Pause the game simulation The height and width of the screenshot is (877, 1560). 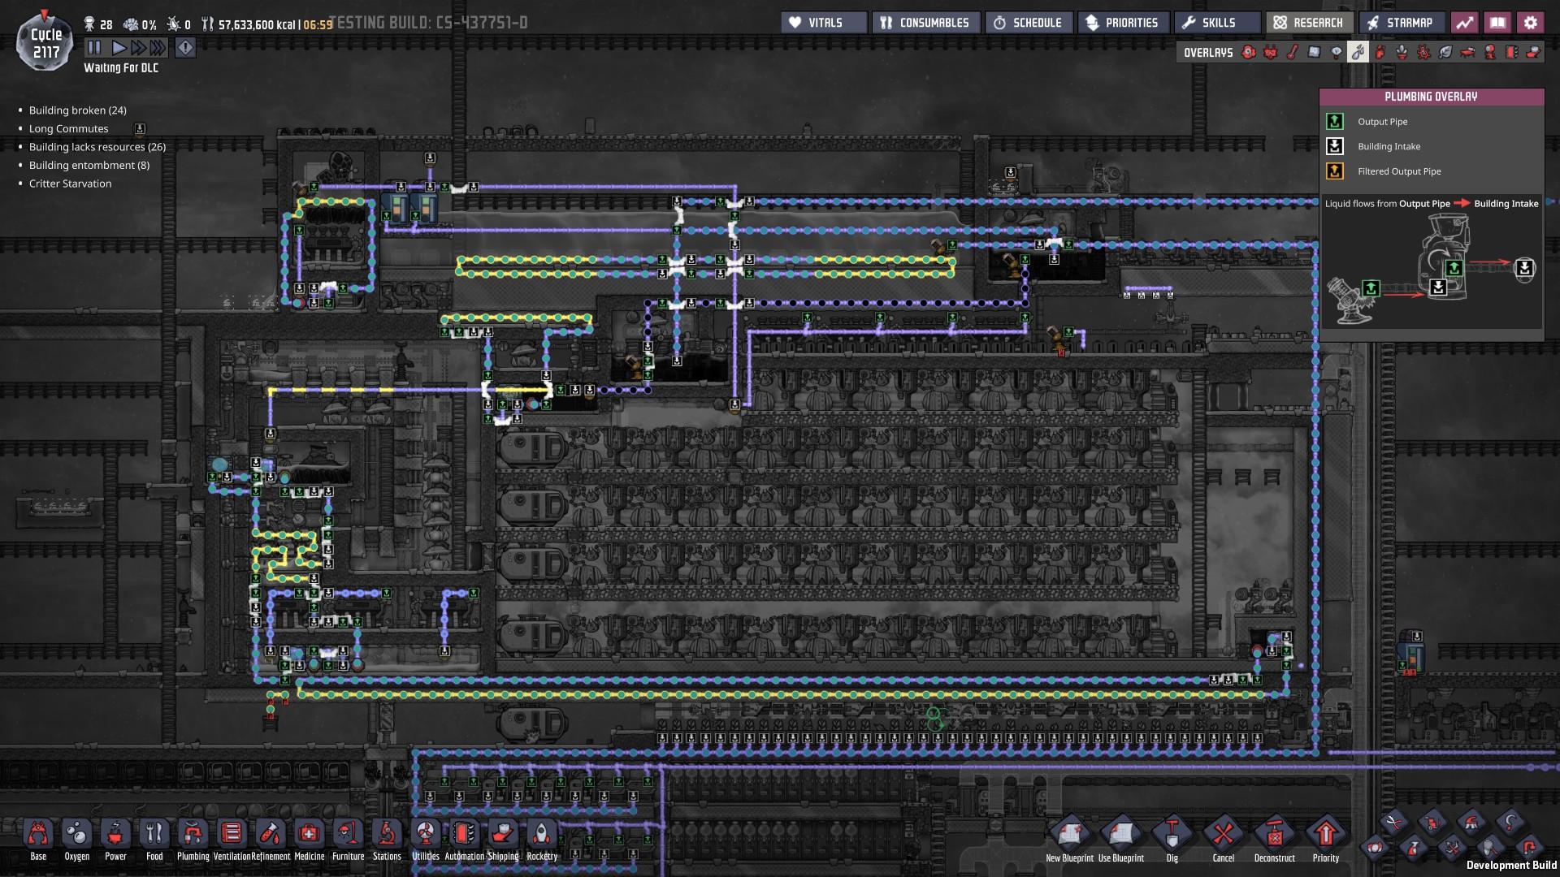[94, 48]
